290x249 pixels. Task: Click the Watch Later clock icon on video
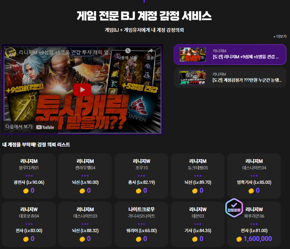click(128, 51)
